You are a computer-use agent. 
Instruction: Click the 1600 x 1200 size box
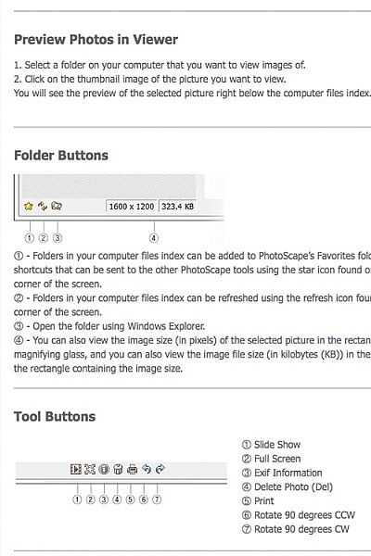[132, 207]
